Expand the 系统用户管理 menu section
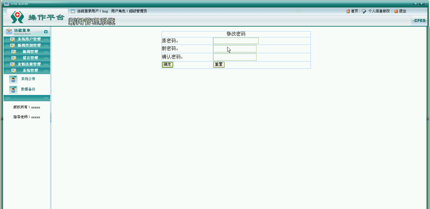 tap(27, 39)
